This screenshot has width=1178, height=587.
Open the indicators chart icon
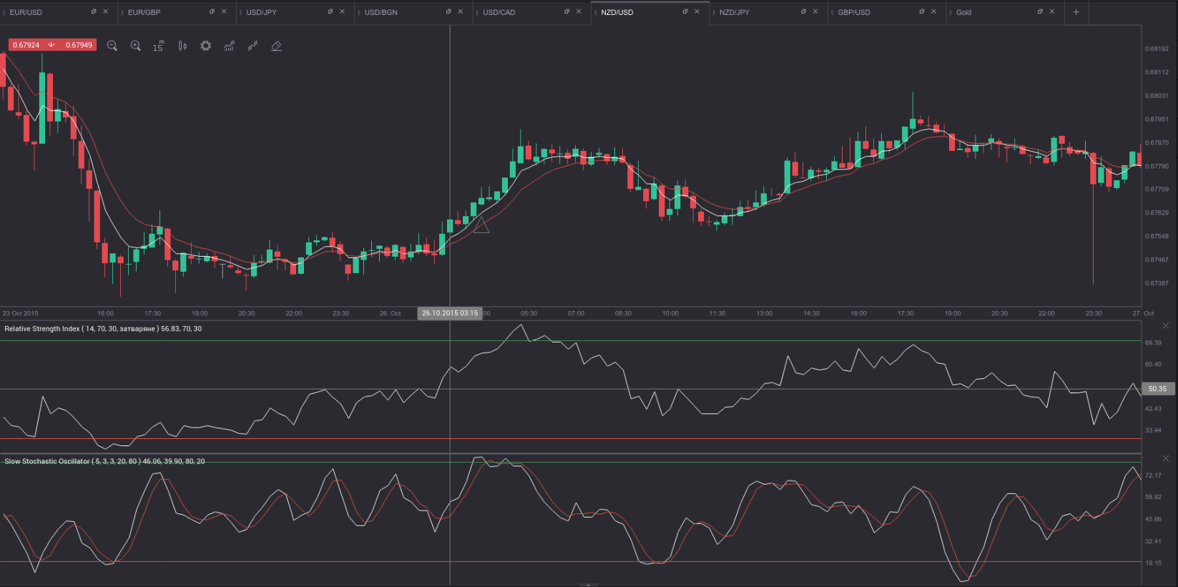coord(229,46)
